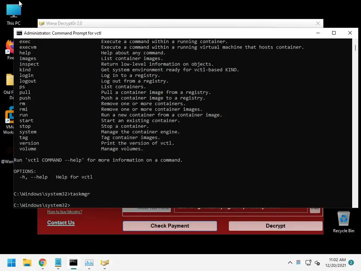This screenshot has height=271, width=361.
Task: Click the 'system' command name
Action: (28, 132)
